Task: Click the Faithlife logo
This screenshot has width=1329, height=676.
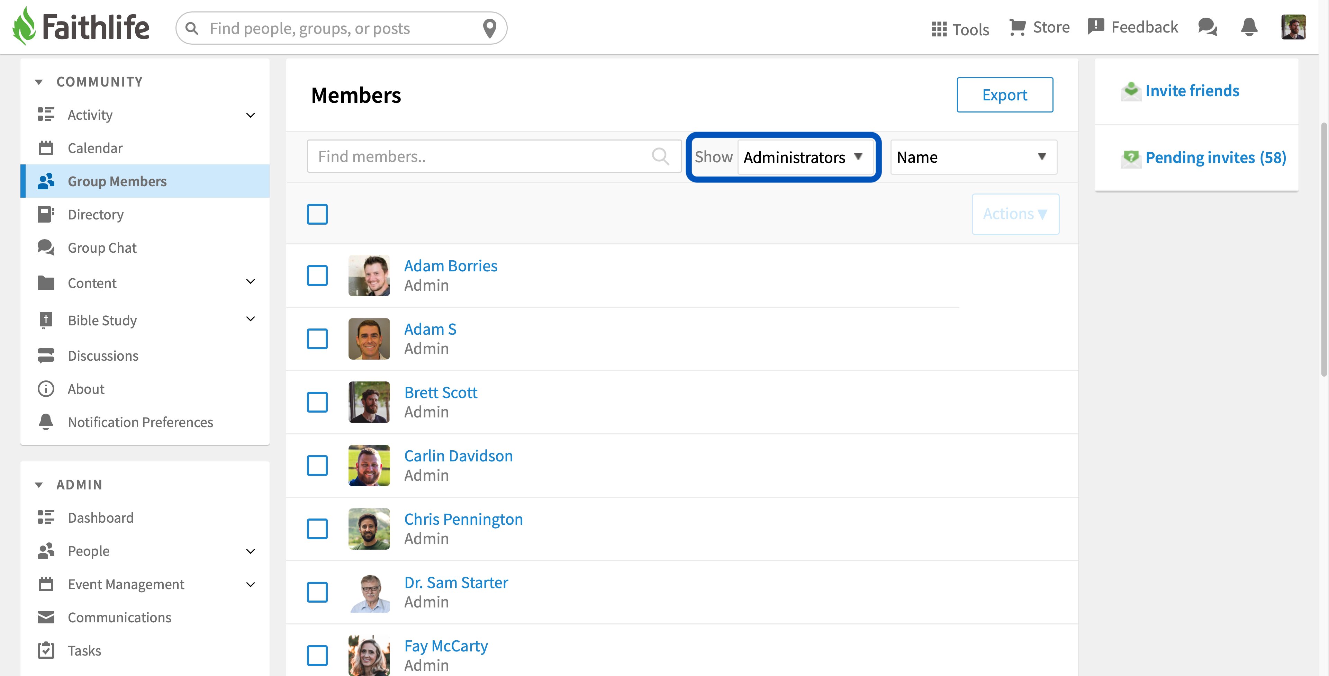Action: [81, 27]
